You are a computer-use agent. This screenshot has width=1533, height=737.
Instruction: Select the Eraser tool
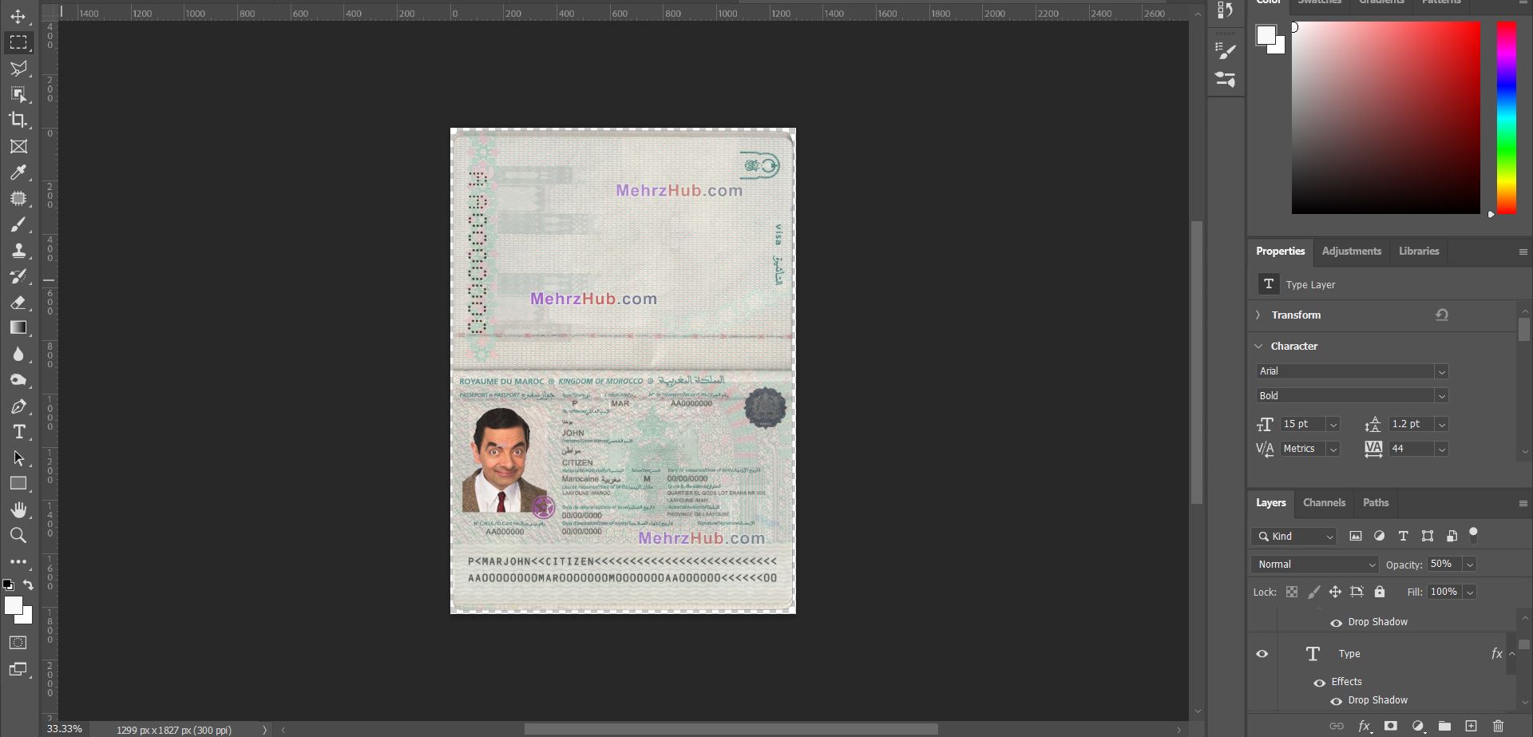coord(18,303)
